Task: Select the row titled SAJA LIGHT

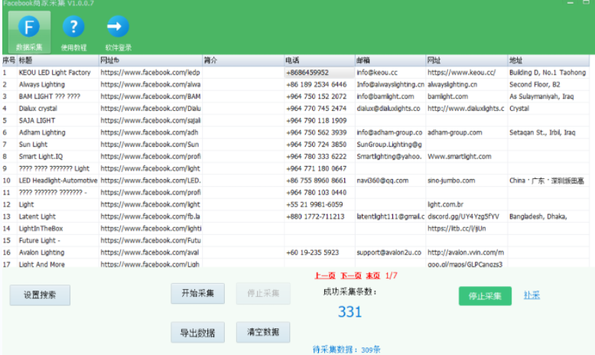Action: point(296,120)
